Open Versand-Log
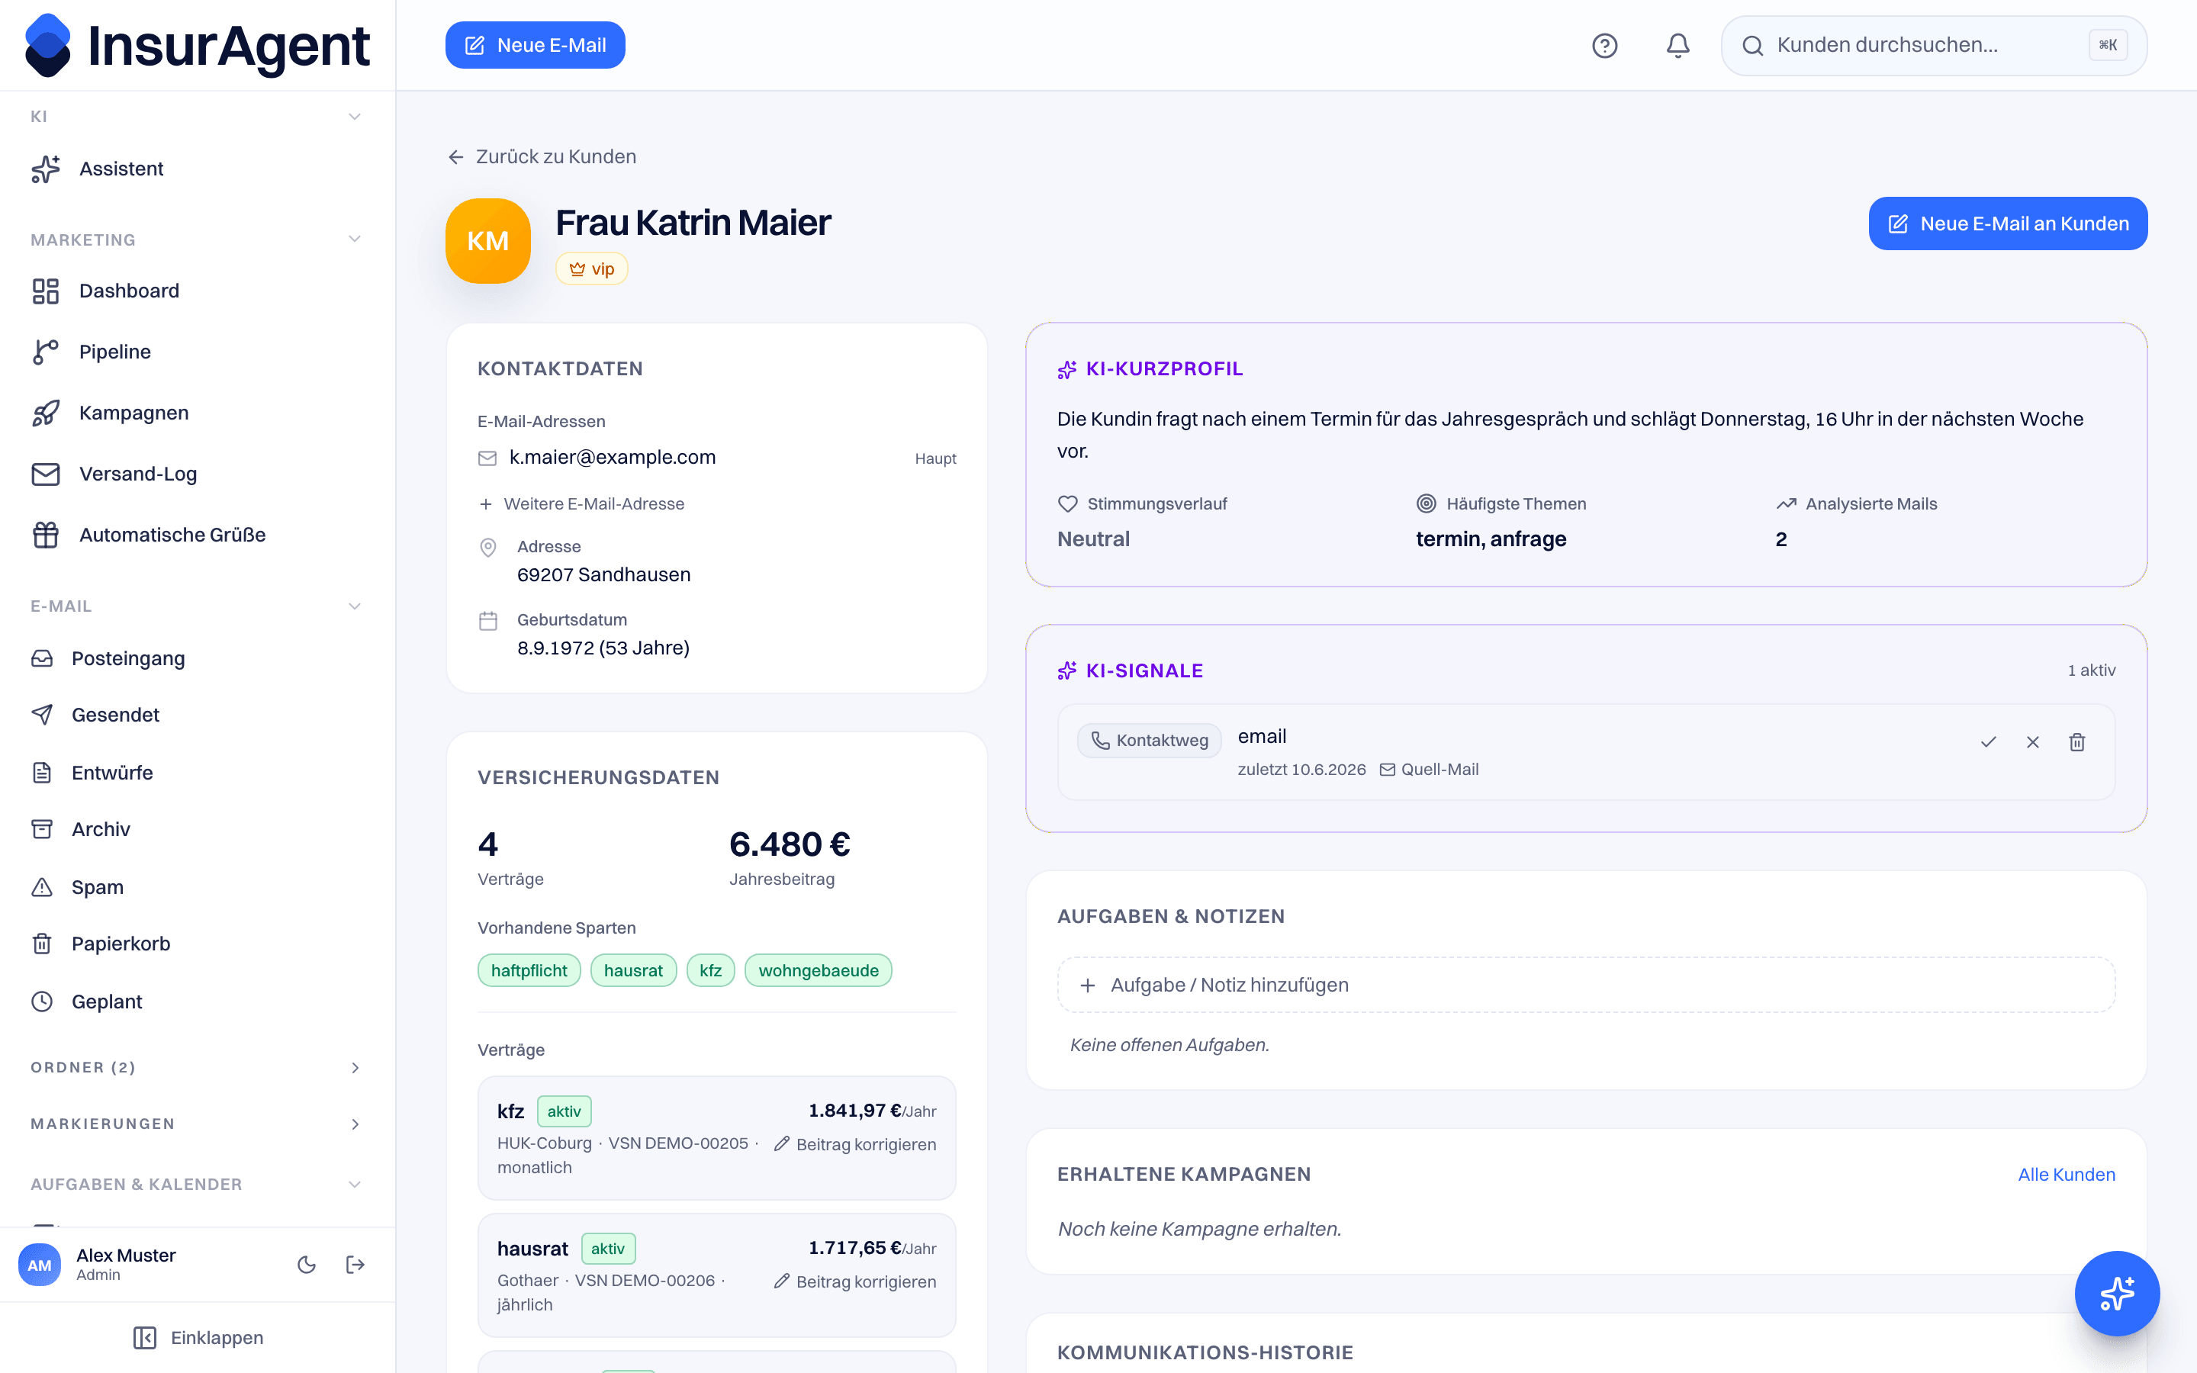 (197, 474)
